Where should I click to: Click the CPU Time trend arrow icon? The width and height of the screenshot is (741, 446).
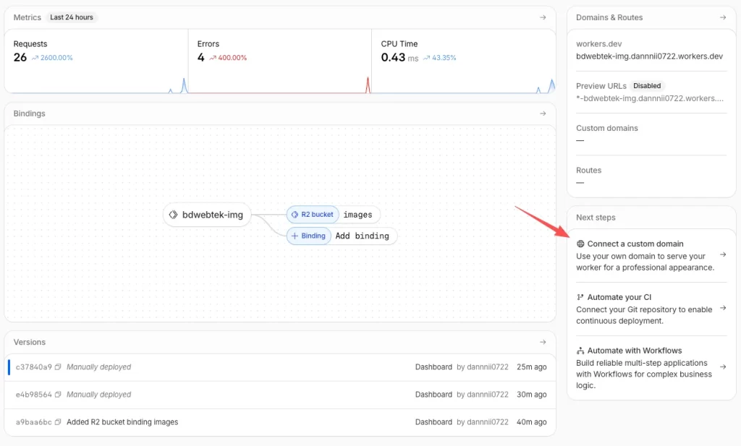coord(427,58)
